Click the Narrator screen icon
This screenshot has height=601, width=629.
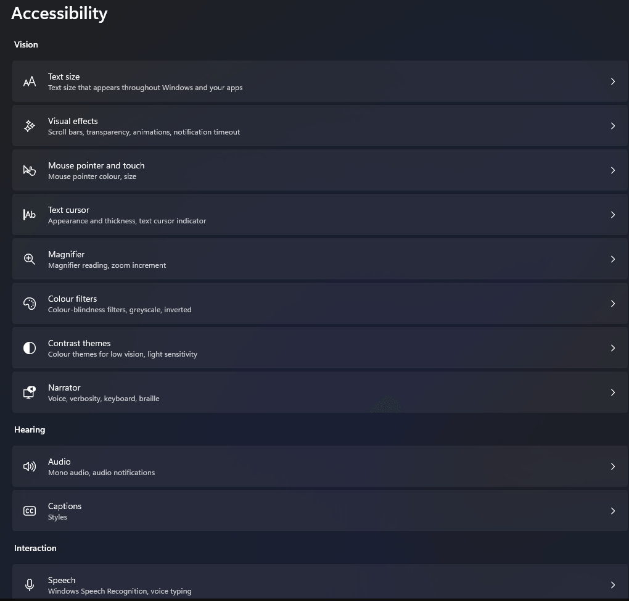coord(29,392)
